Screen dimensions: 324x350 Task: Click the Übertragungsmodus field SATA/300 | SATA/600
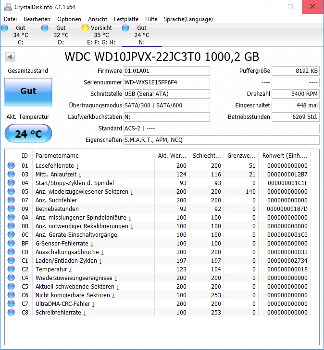pyautogui.click(x=167, y=105)
